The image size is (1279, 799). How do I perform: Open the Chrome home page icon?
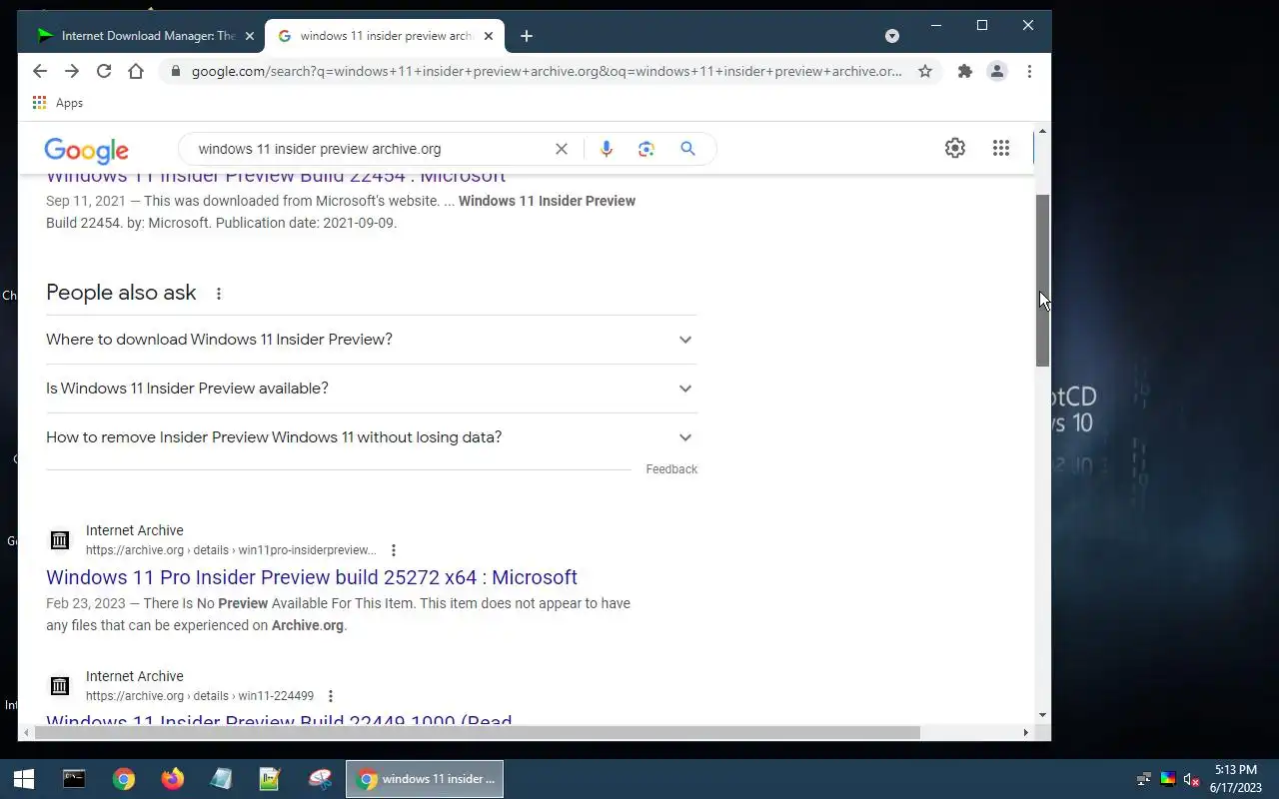(x=136, y=71)
